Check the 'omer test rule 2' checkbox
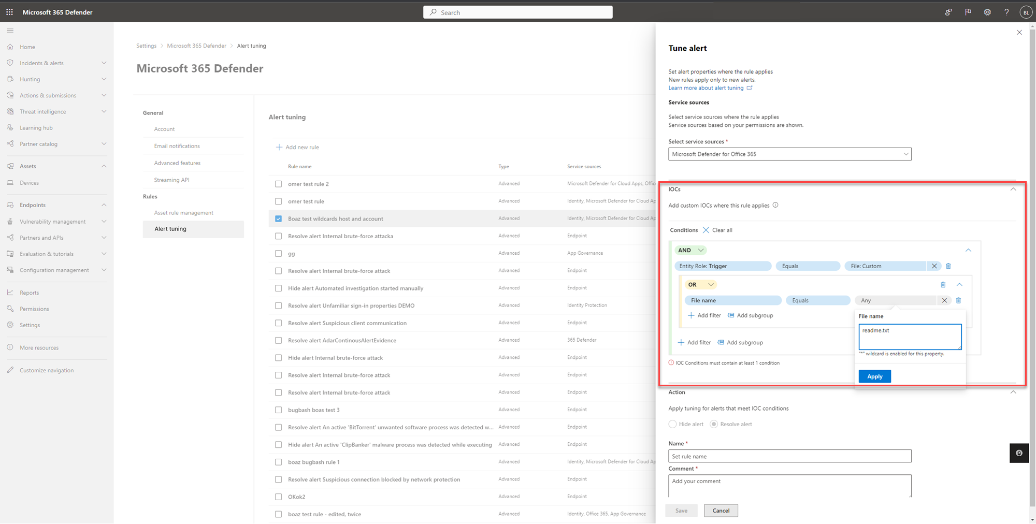 pyautogui.click(x=279, y=184)
